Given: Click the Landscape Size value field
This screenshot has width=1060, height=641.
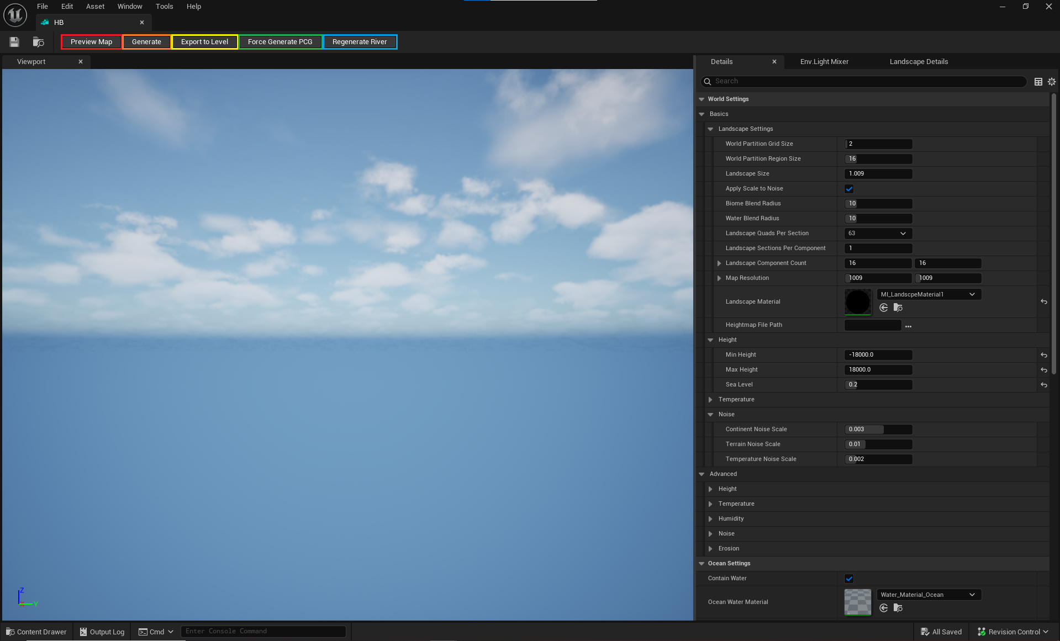Looking at the screenshot, I should pos(878,174).
